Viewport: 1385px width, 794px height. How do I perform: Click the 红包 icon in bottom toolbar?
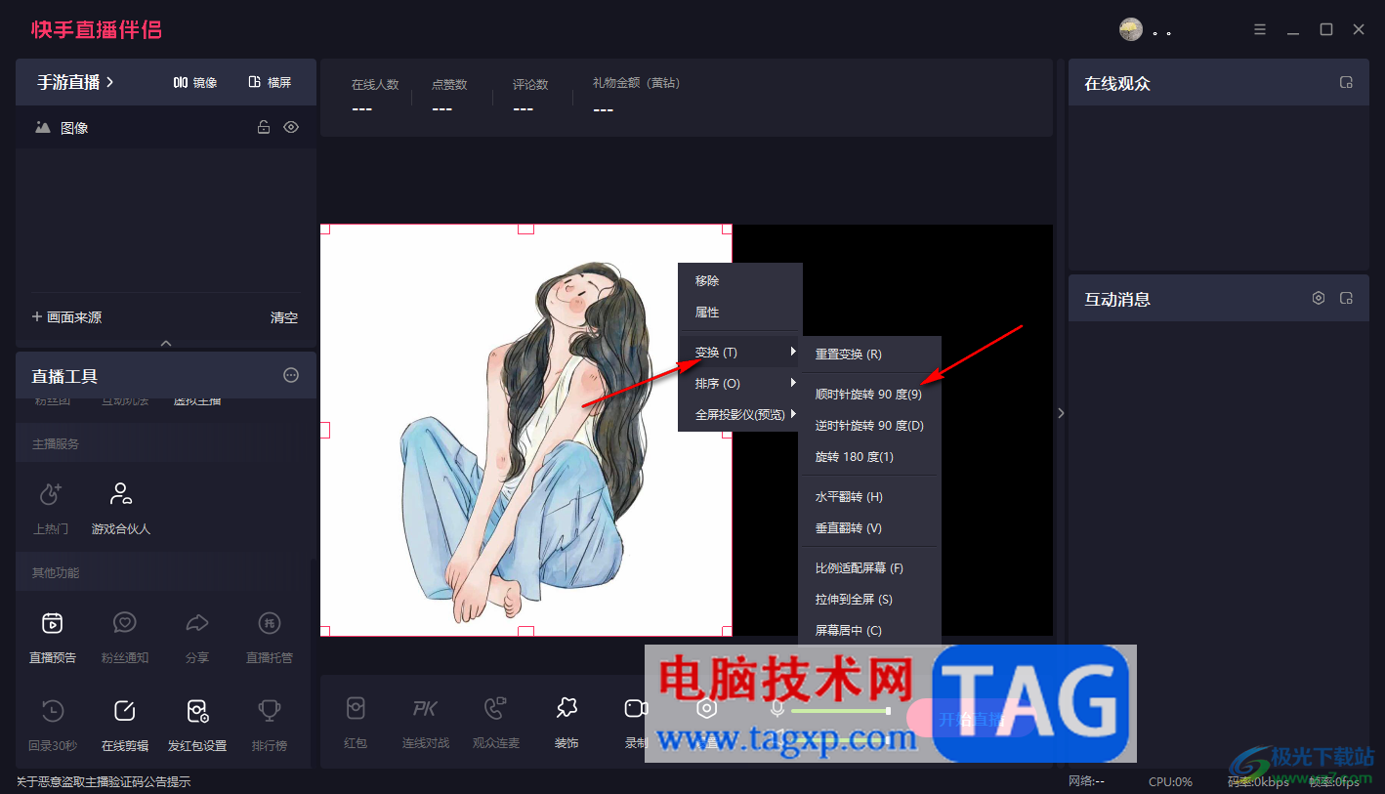tap(356, 708)
